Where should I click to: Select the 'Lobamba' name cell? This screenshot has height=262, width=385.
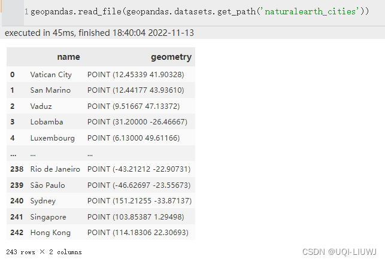point(47,122)
